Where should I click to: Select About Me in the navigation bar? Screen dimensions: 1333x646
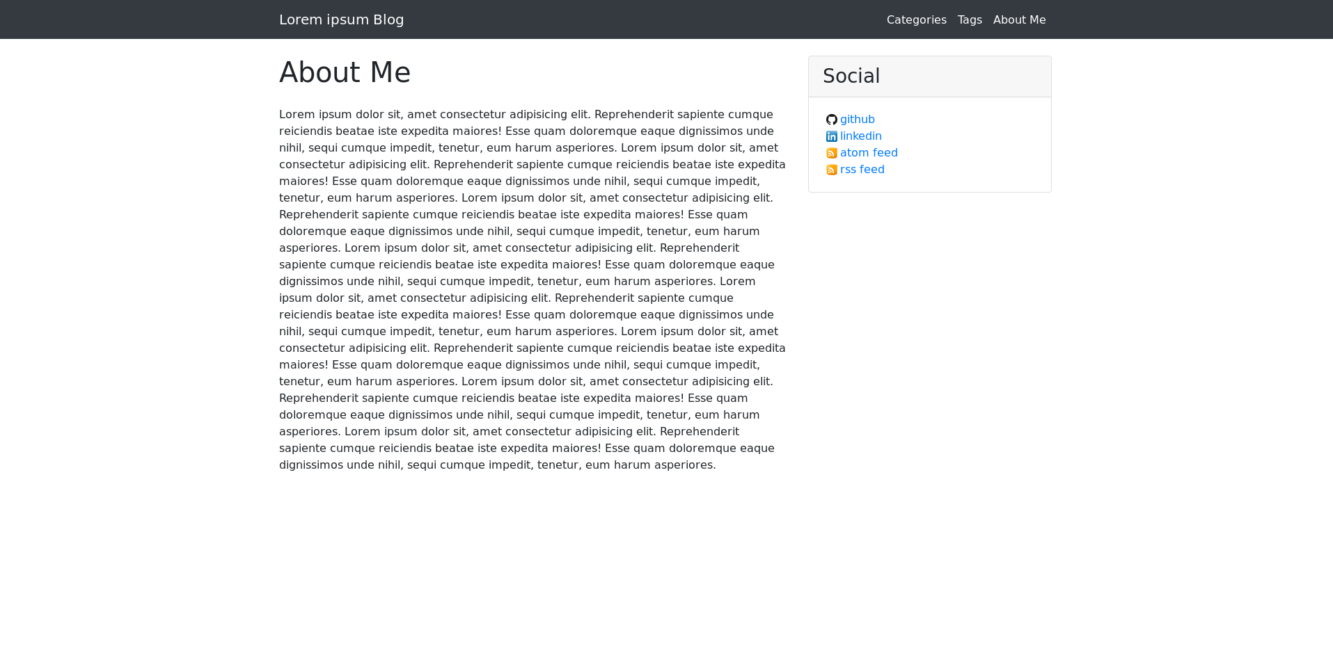[x=1019, y=19]
